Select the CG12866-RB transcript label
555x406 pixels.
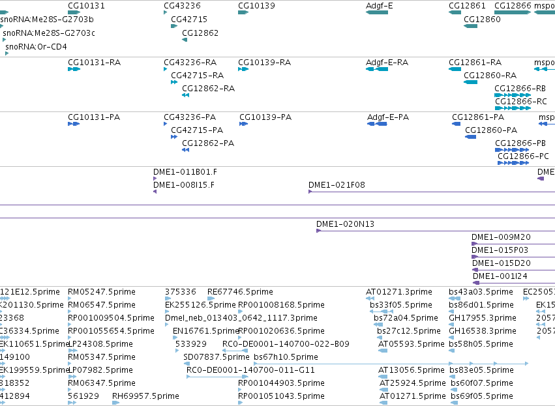[520, 89]
